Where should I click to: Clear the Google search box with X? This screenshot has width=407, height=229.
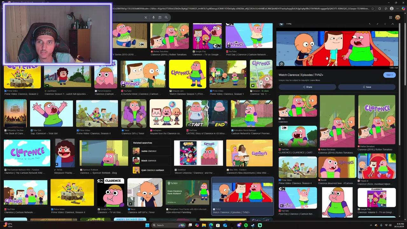(x=146, y=17)
